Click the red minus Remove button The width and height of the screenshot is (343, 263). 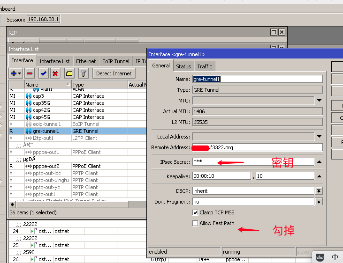pyautogui.click(x=30, y=73)
